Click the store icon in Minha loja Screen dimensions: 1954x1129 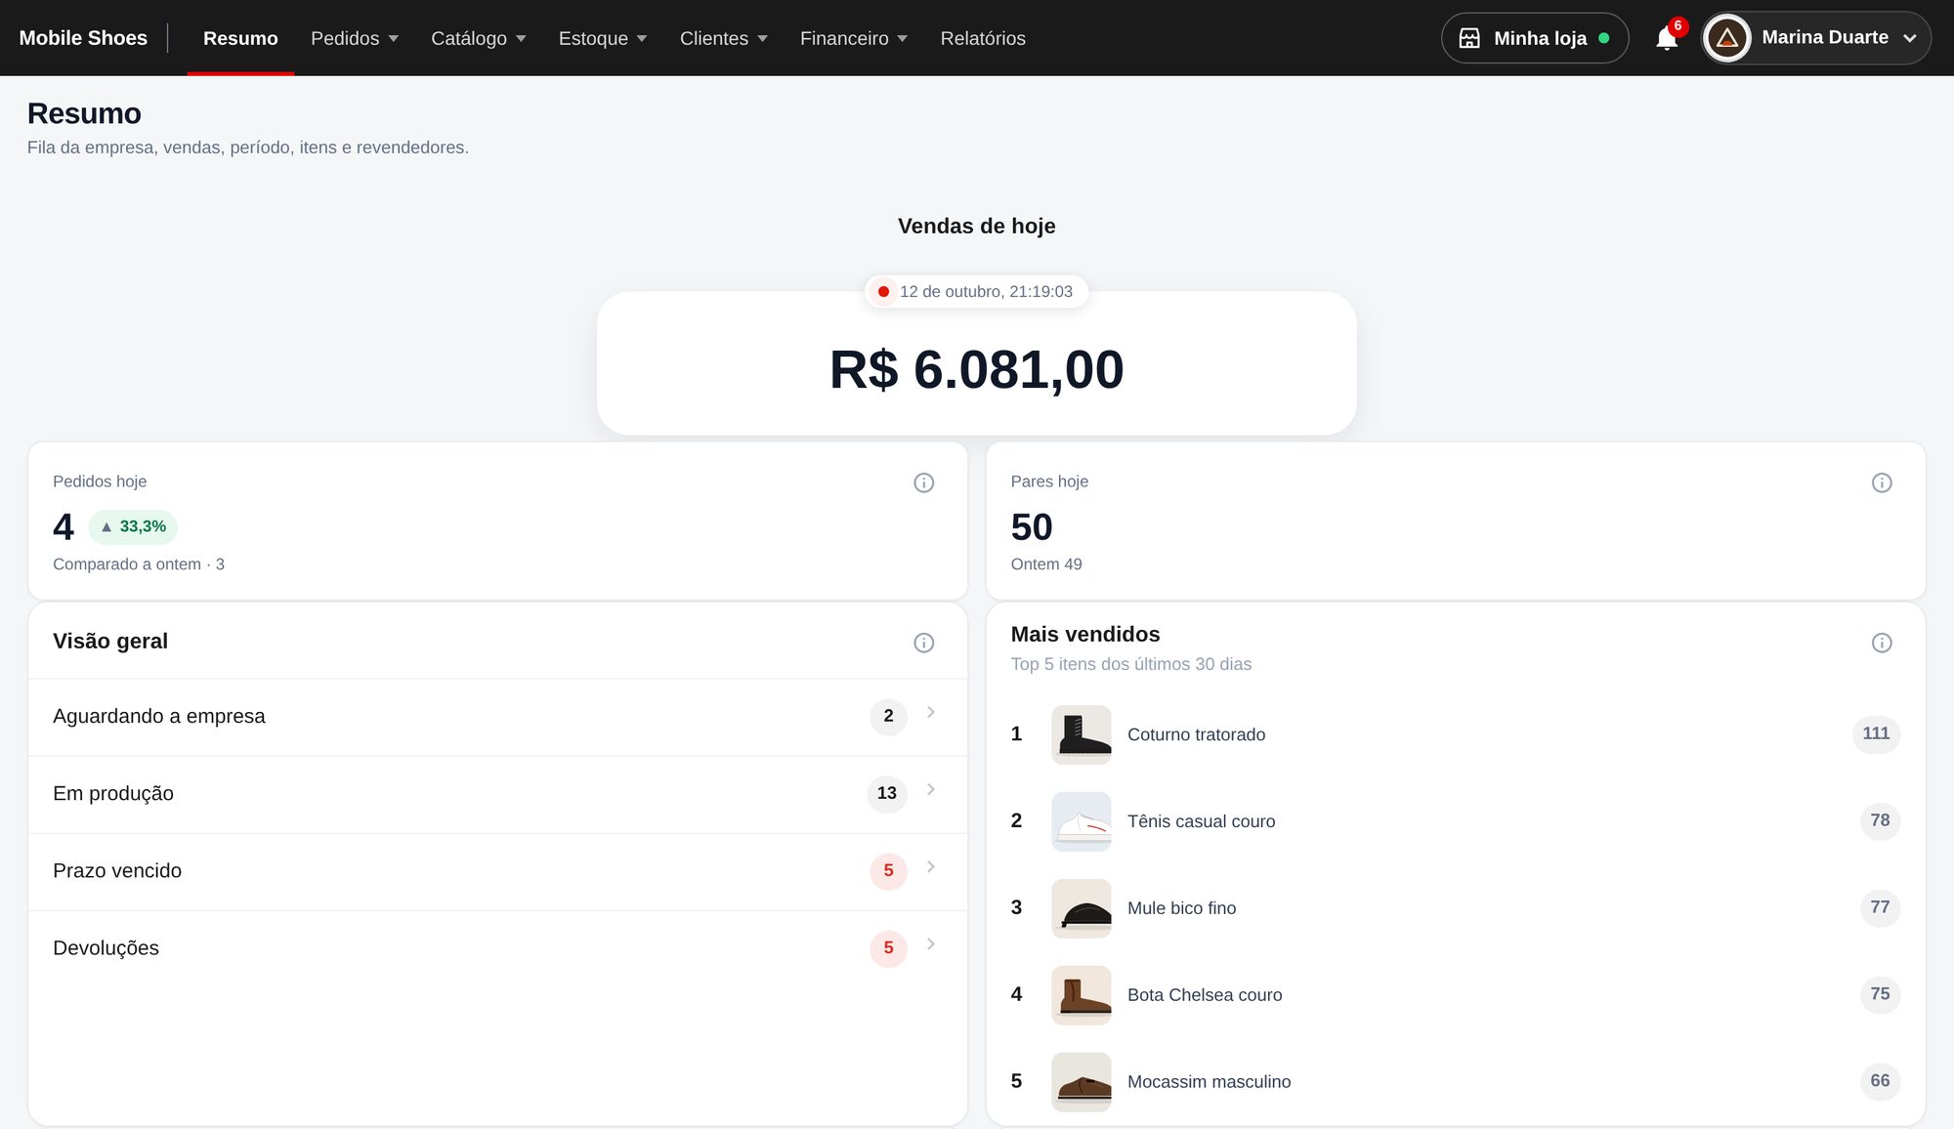(1469, 38)
